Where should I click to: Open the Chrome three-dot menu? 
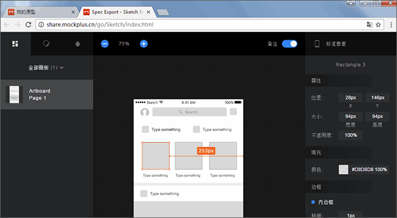click(391, 25)
